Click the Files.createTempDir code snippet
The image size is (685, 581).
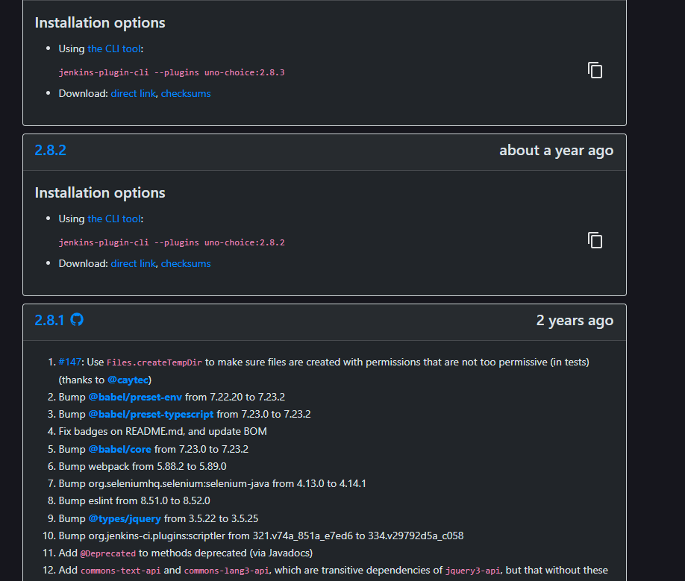(x=154, y=362)
